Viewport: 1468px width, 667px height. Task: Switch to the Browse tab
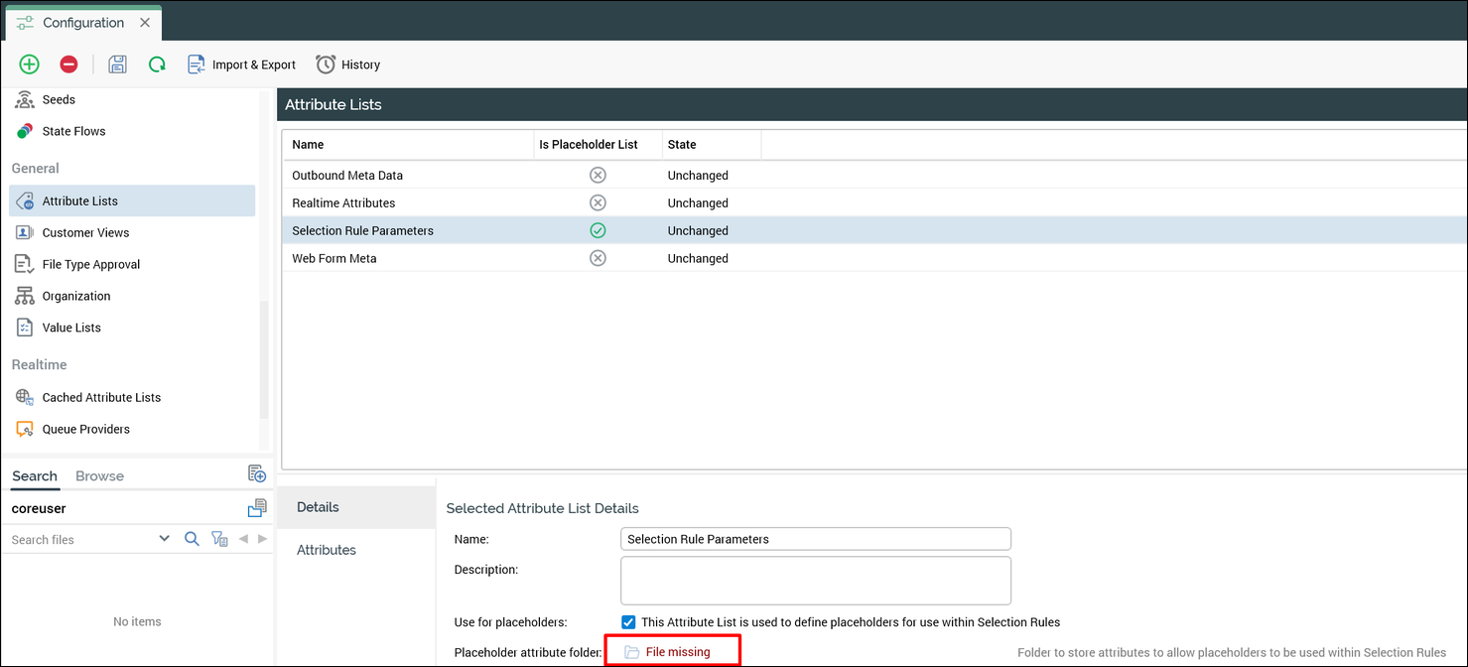99,476
